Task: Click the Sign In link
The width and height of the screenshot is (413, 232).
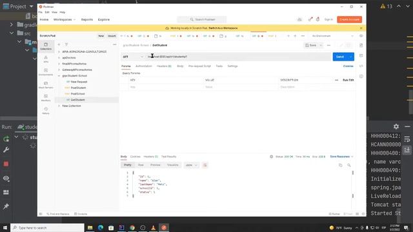Action: [328, 19]
